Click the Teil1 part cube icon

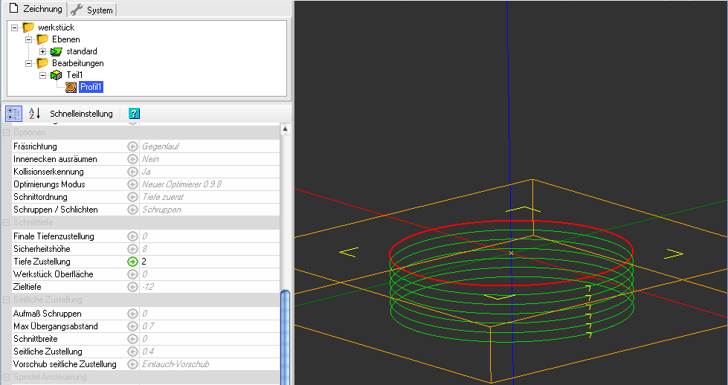[57, 75]
